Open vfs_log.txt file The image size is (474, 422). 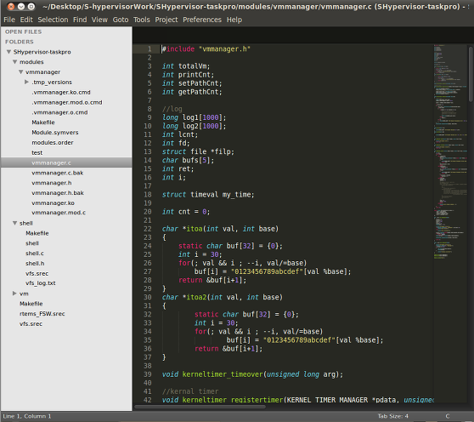[x=41, y=283]
